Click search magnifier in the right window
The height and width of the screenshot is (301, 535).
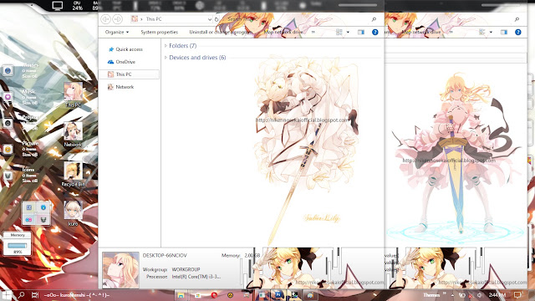(x=517, y=19)
